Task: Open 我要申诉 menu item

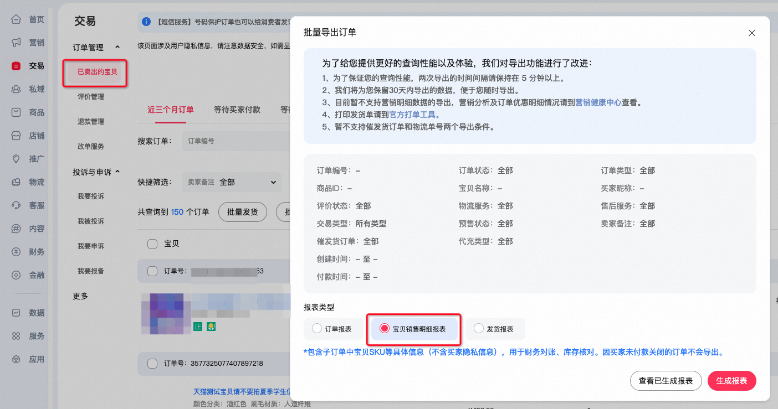Action: tap(91, 246)
